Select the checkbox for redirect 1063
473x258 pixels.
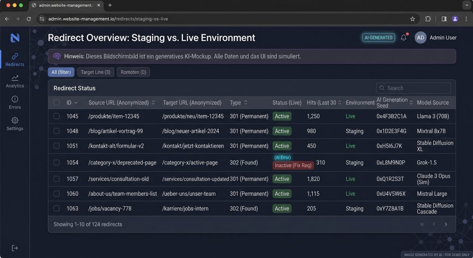pyautogui.click(x=56, y=208)
